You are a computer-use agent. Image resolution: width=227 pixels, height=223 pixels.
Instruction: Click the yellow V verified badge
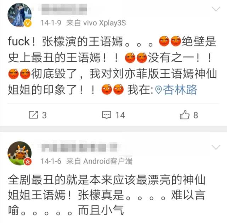click(28, 23)
